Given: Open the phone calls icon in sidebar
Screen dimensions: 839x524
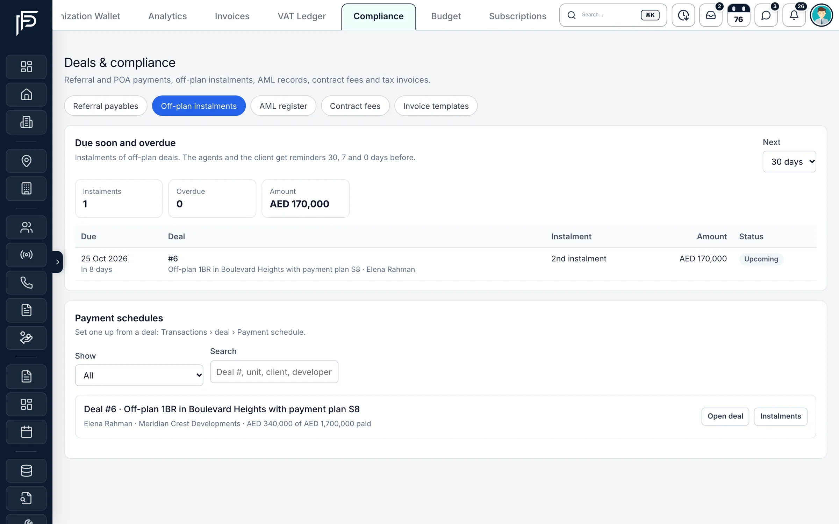Looking at the screenshot, I should click(26, 282).
